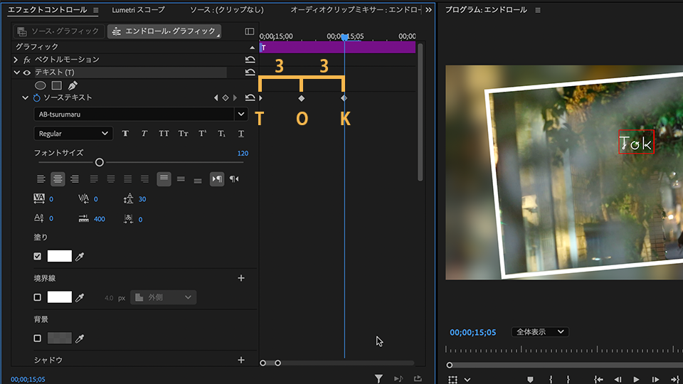
Task: Add another シャドウ shadow
Action: [x=241, y=360]
